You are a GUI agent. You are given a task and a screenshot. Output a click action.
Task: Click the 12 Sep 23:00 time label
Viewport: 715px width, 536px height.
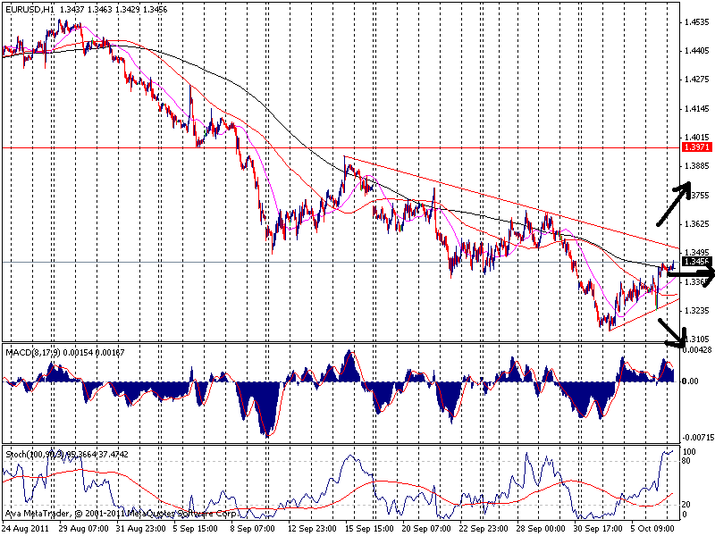pyautogui.click(x=312, y=528)
